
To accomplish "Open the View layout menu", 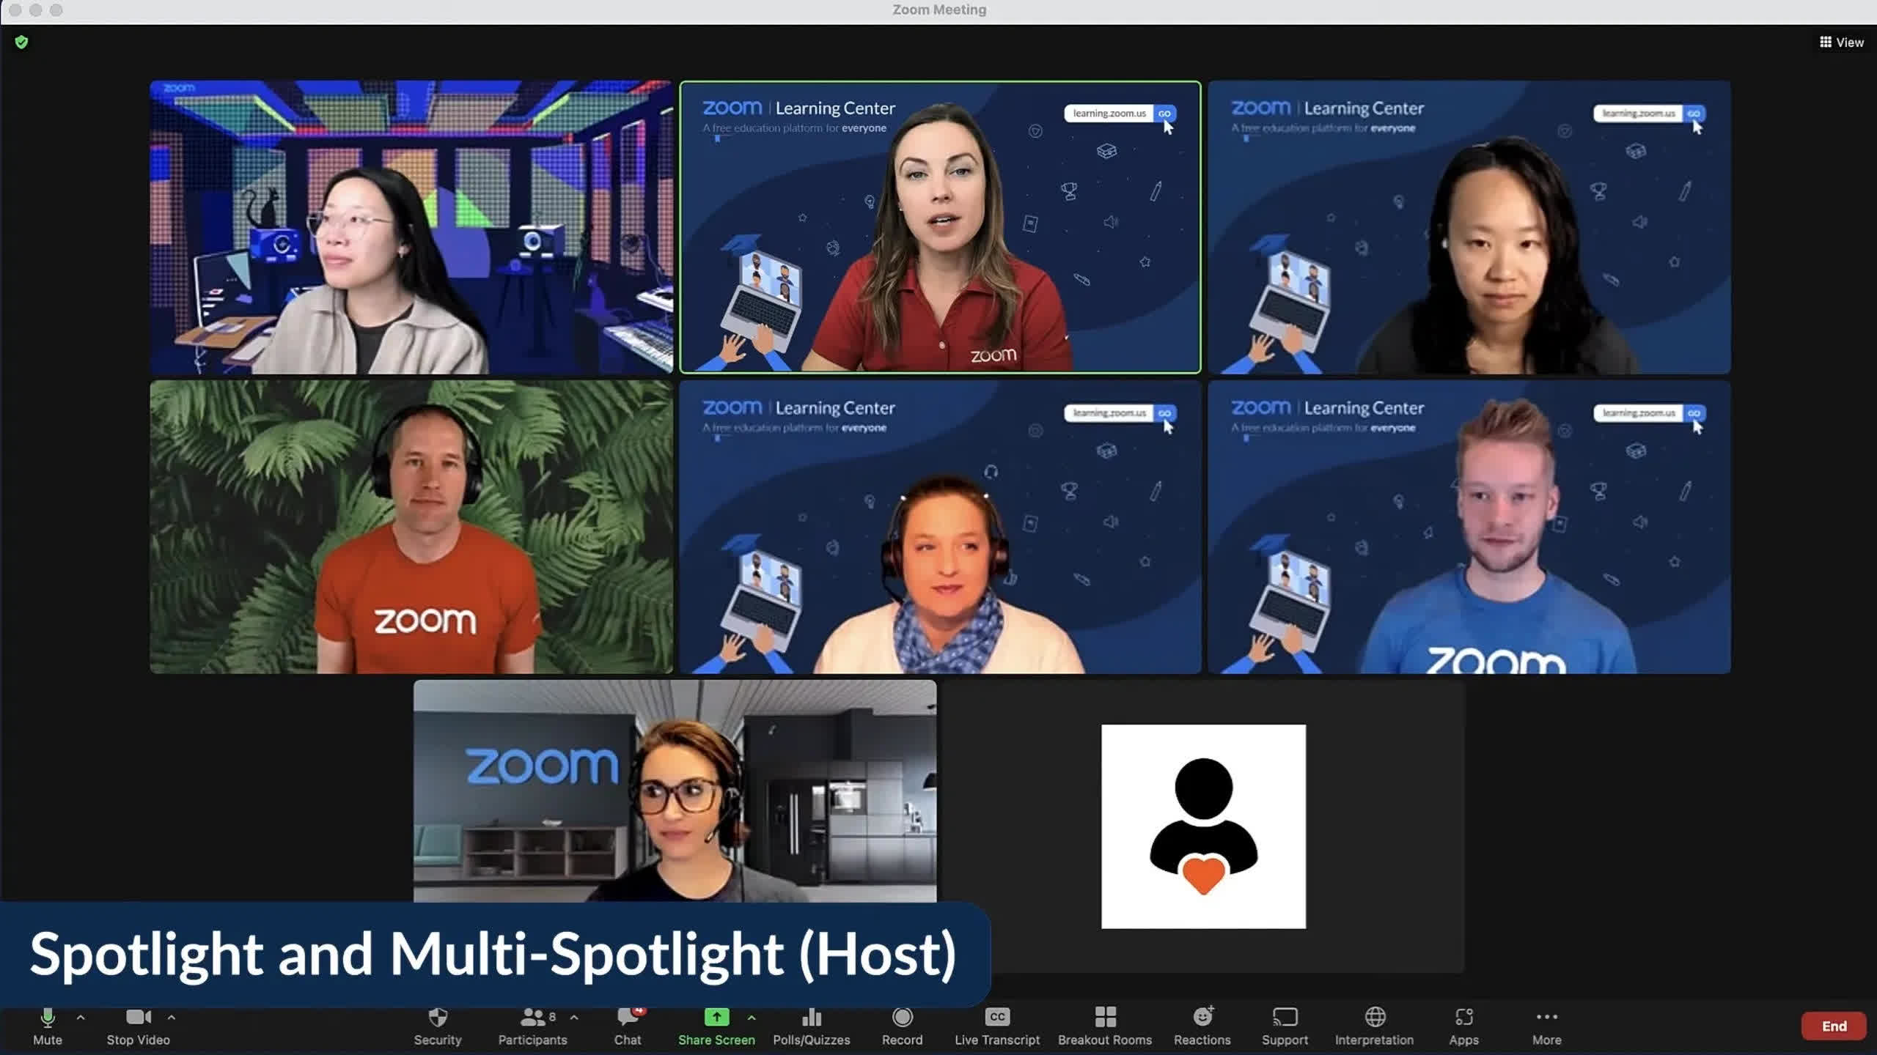I will (1842, 42).
